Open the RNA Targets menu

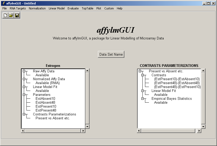(x=18, y=8)
